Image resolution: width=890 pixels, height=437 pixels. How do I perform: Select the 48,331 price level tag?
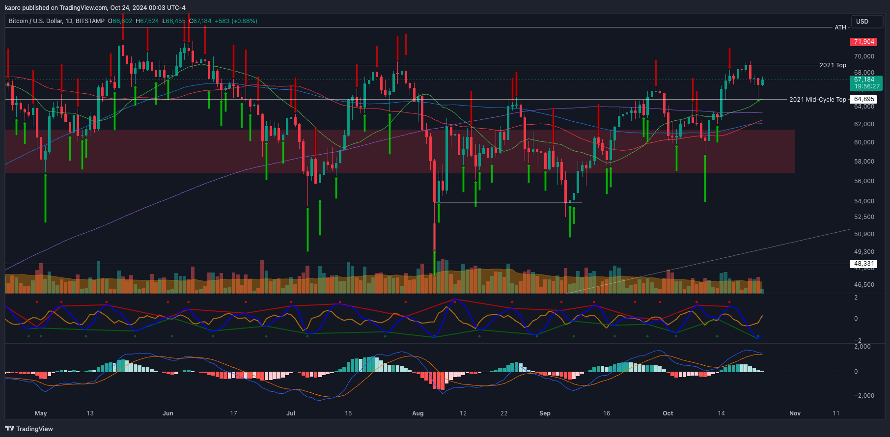pyautogui.click(x=864, y=264)
